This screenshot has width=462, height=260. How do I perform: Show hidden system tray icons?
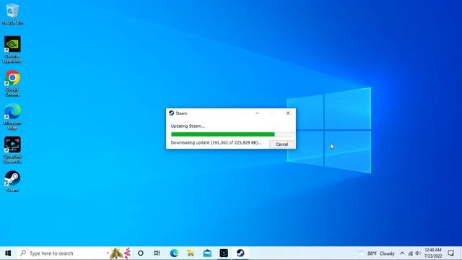coord(402,253)
